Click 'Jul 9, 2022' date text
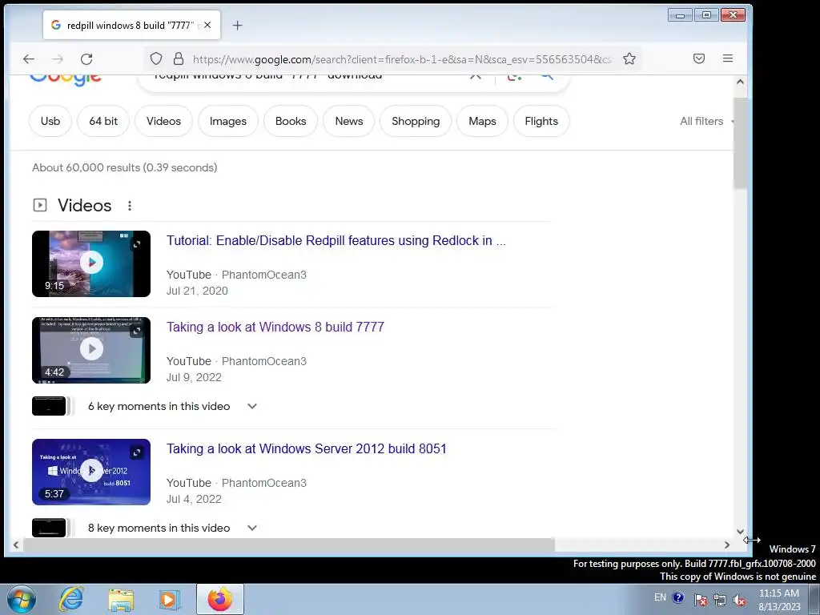 click(x=194, y=377)
